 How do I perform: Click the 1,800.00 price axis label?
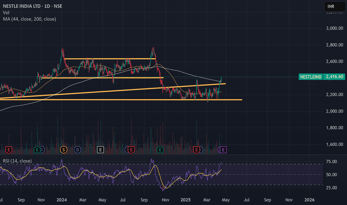(x=335, y=127)
